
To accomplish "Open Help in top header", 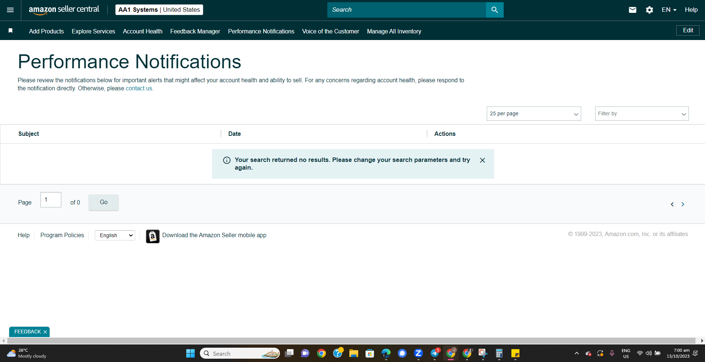I will [691, 10].
